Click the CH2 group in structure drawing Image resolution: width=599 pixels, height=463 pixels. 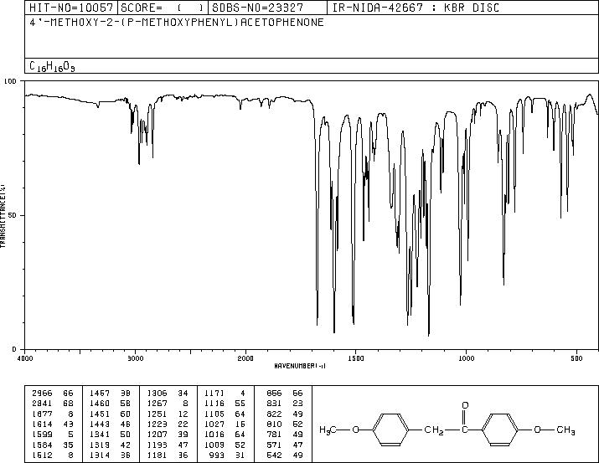tap(434, 430)
